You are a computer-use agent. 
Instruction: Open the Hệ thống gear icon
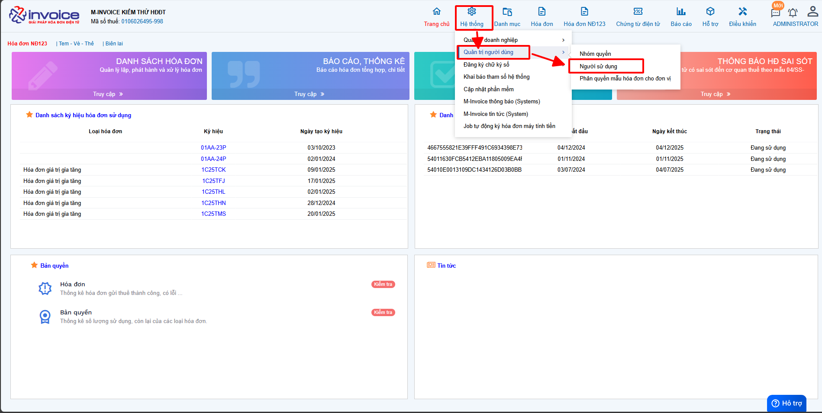(x=472, y=11)
